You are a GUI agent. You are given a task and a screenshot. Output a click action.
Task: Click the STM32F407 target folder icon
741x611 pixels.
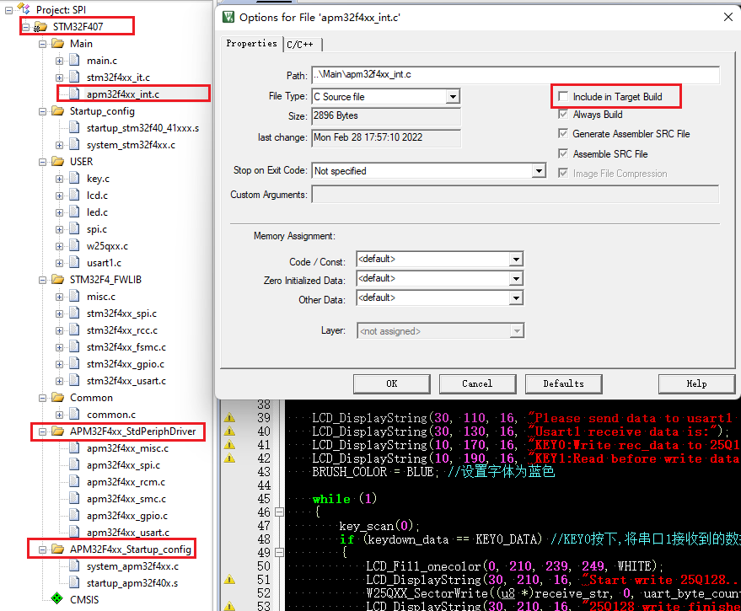pos(40,26)
